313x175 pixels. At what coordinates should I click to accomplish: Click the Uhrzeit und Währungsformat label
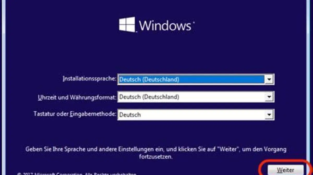tap(77, 97)
